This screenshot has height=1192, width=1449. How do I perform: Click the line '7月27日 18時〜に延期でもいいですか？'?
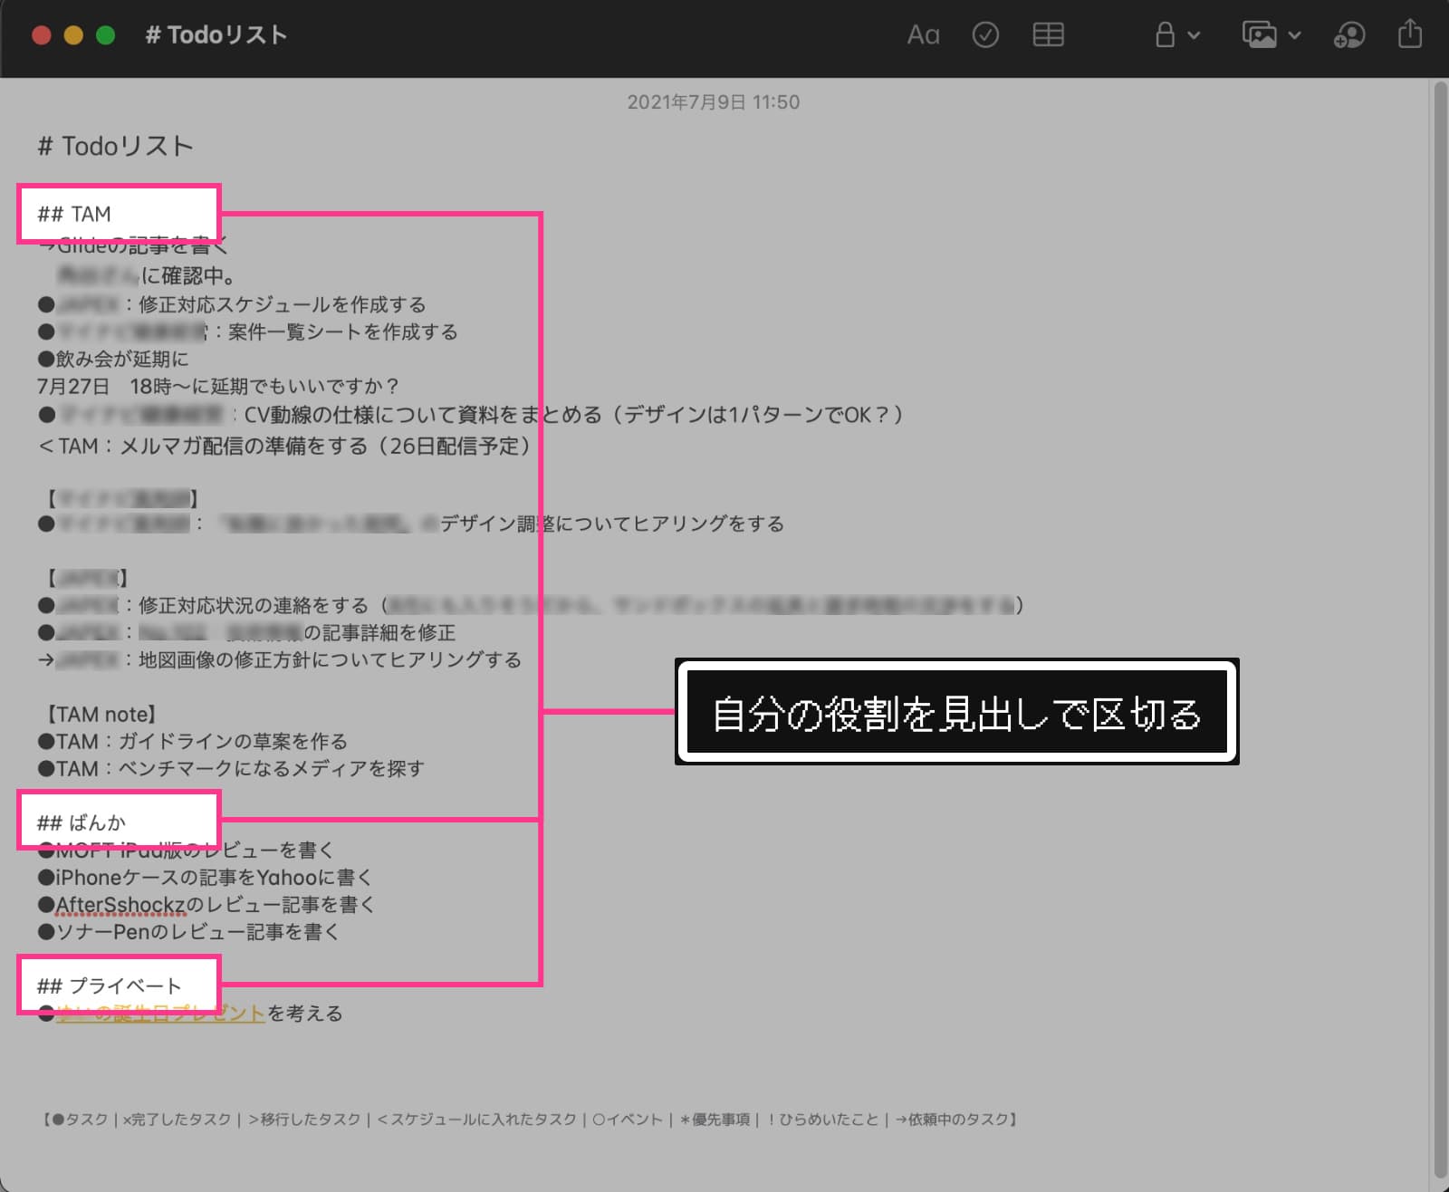point(217,387)
